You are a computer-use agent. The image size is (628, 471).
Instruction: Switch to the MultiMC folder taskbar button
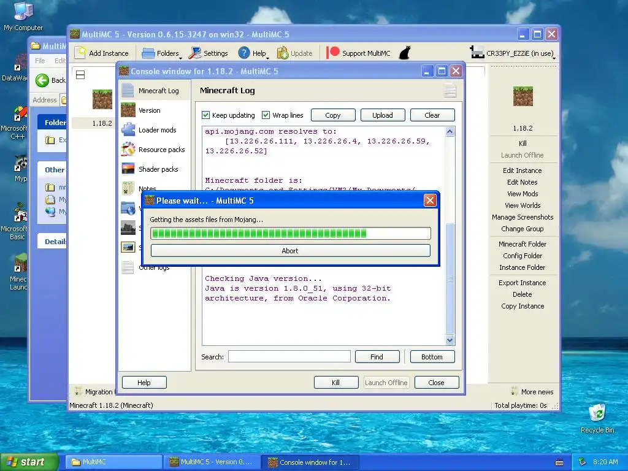[x=114, y=462]
